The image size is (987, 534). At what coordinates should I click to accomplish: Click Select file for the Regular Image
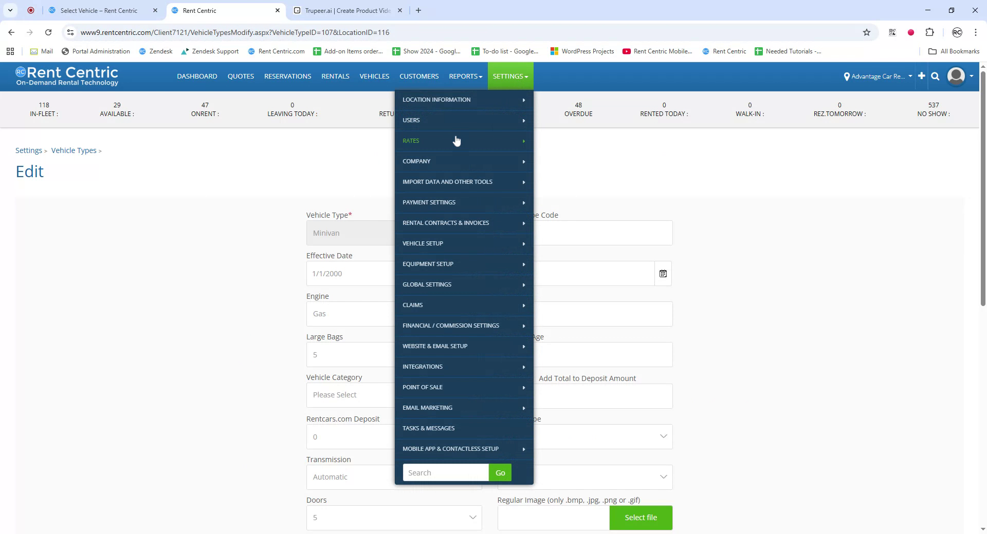(x=641, y=517)
